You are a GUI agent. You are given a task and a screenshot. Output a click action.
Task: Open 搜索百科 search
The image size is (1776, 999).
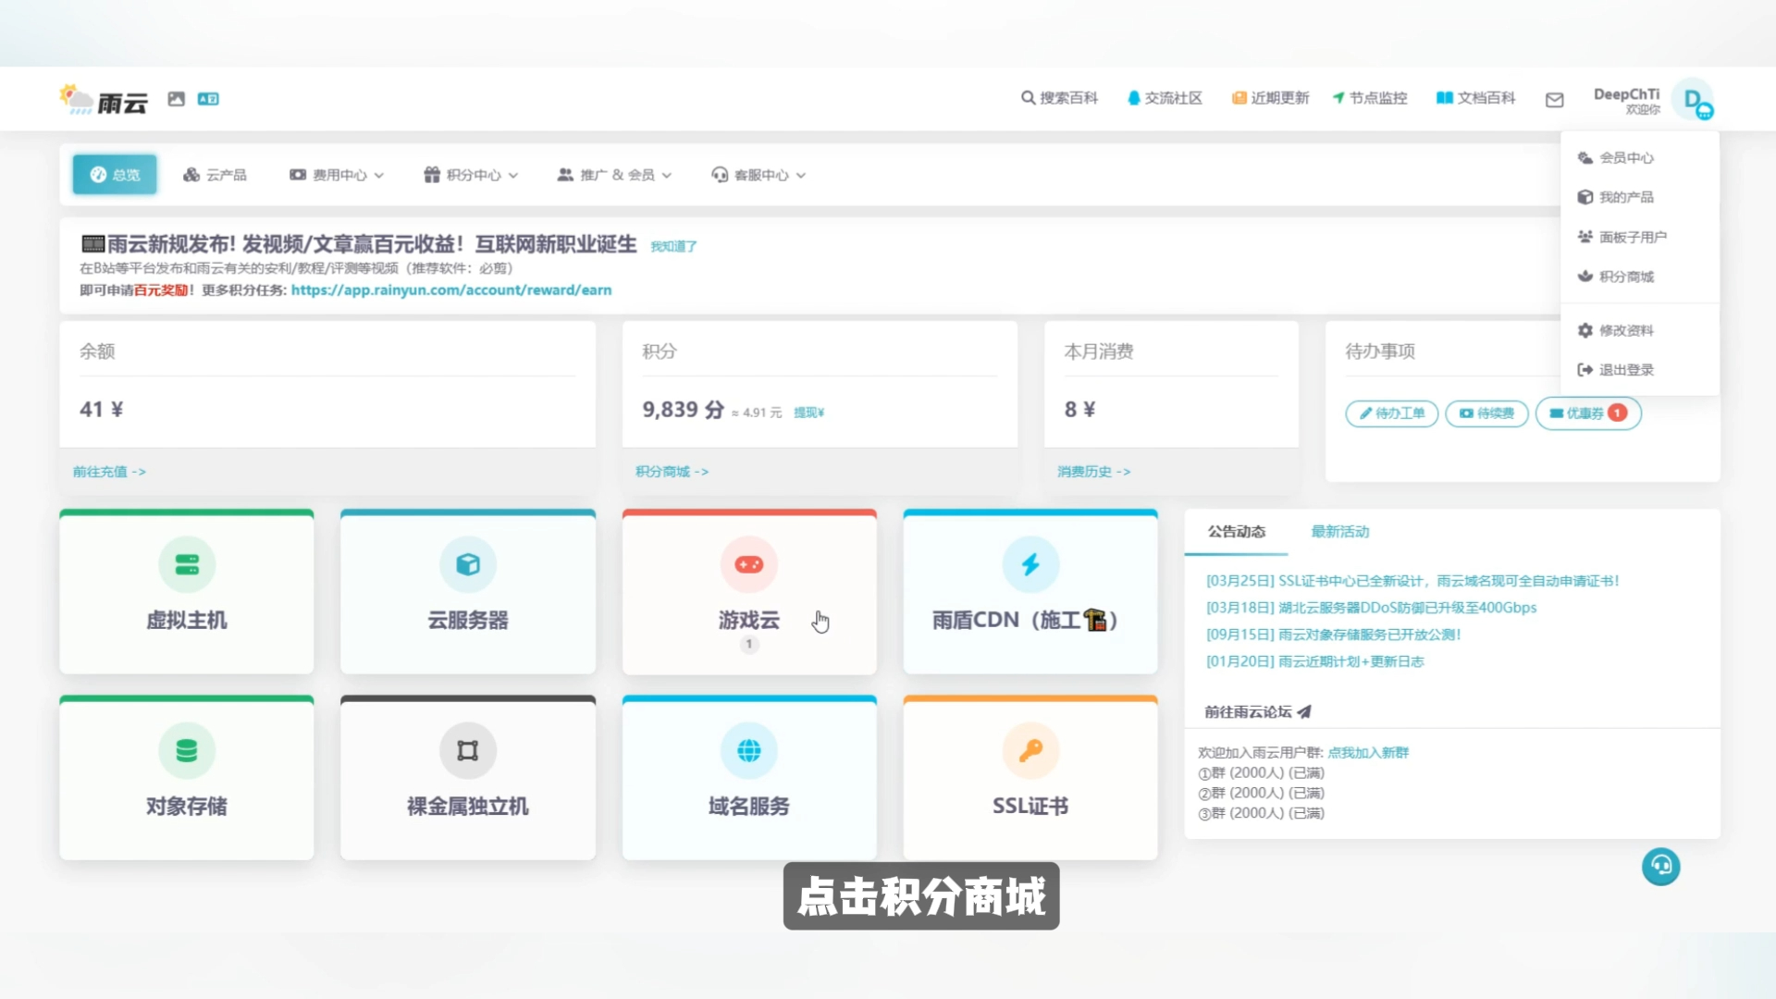pos(1059,98)
